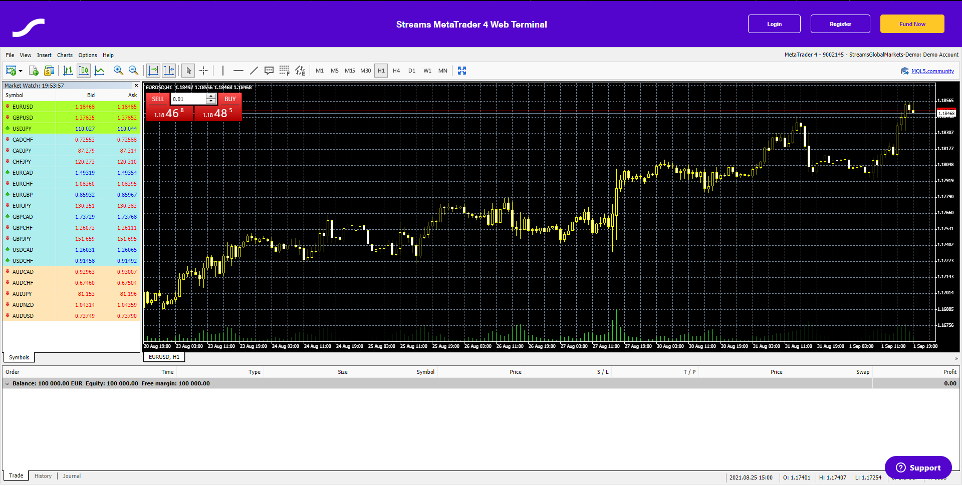The width and height of the screenshot is (962, 486).
Task: Switch chart to bar chart style
Action: [68, 71]
